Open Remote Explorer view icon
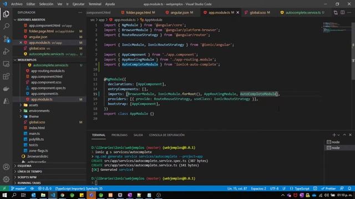This screenshot has height=199, width=355. pyautogui.click(x=6, y=64)
